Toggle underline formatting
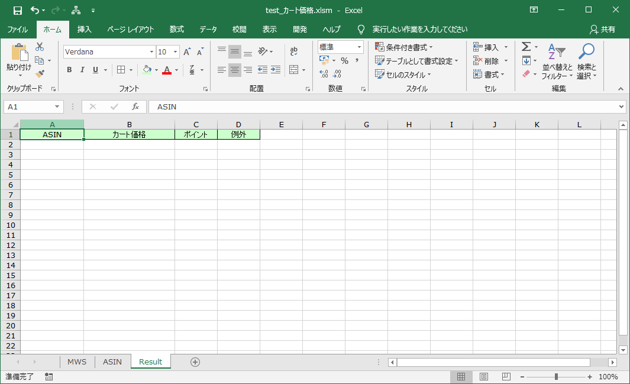630x384 pixels. [95, 70]
